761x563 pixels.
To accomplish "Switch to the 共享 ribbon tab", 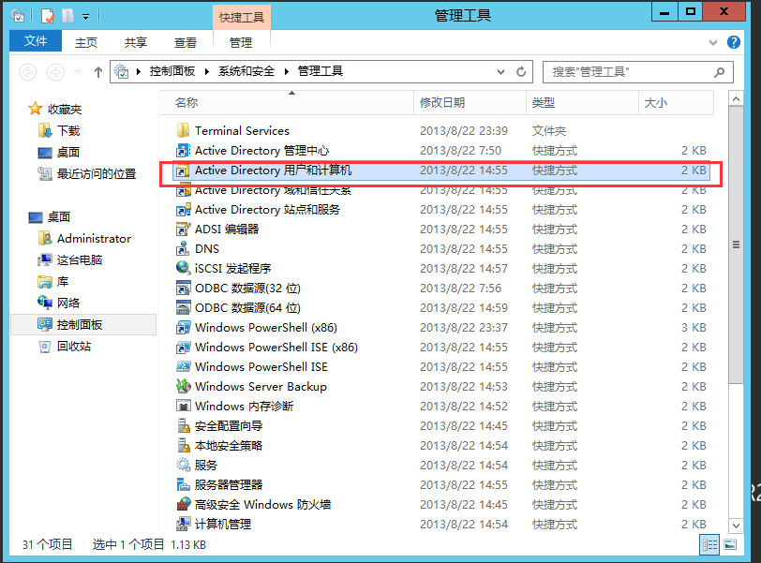I will tap(135, 43).
